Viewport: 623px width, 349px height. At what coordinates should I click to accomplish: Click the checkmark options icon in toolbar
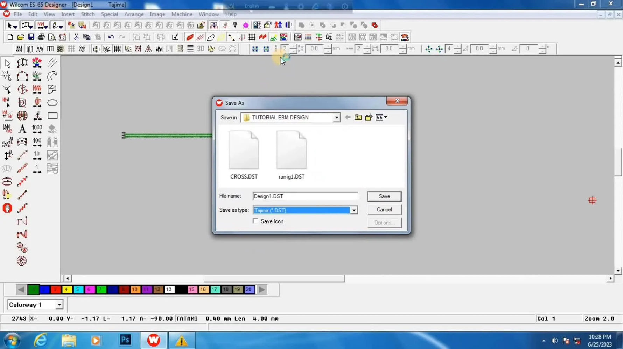(175, 37)
